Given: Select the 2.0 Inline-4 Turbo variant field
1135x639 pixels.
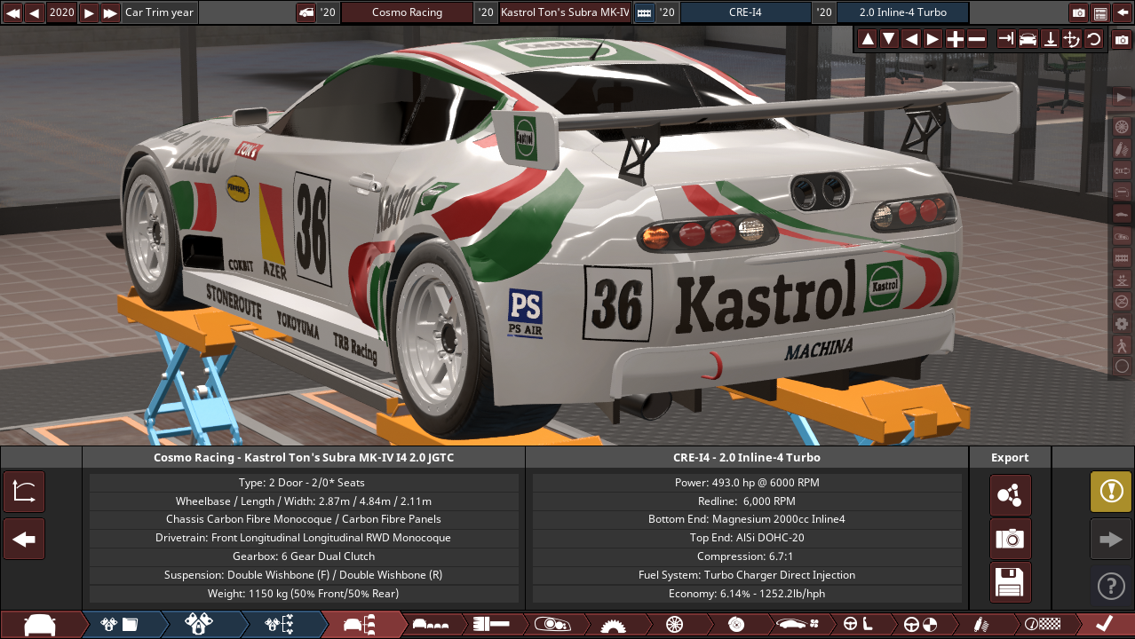Looking at the screenshot, I should [x=902, y=12].
